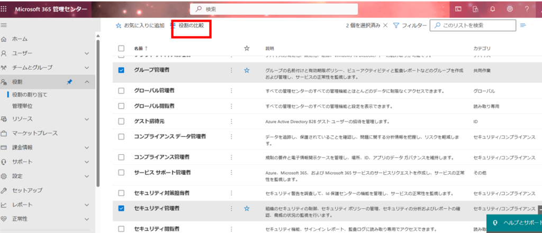Click the カテゴリ column header
This screenshot has height=233, width=542.
click(x=482, y=48)
